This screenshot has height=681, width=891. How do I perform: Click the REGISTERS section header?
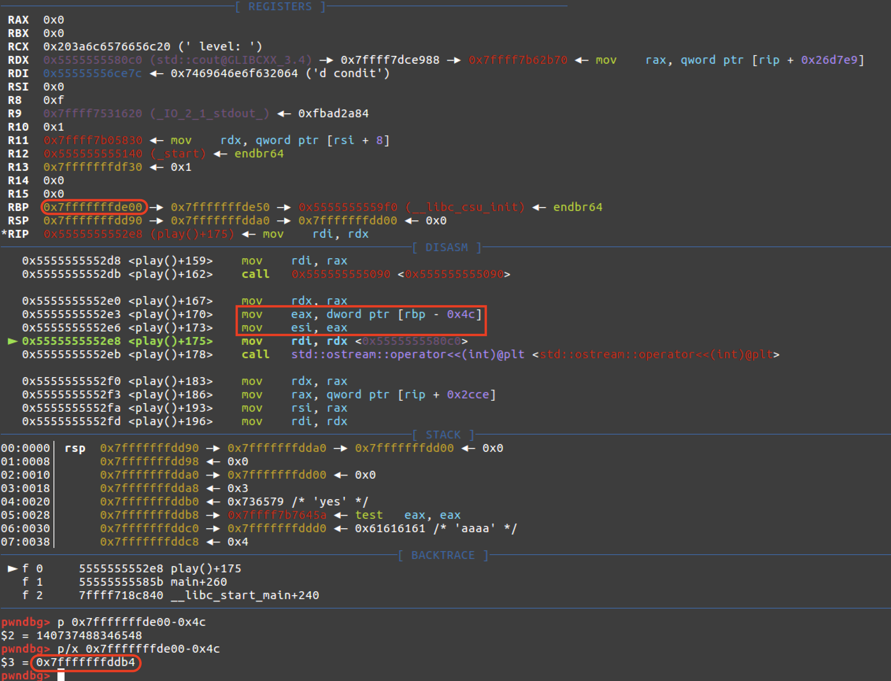(x=280, y=6)
